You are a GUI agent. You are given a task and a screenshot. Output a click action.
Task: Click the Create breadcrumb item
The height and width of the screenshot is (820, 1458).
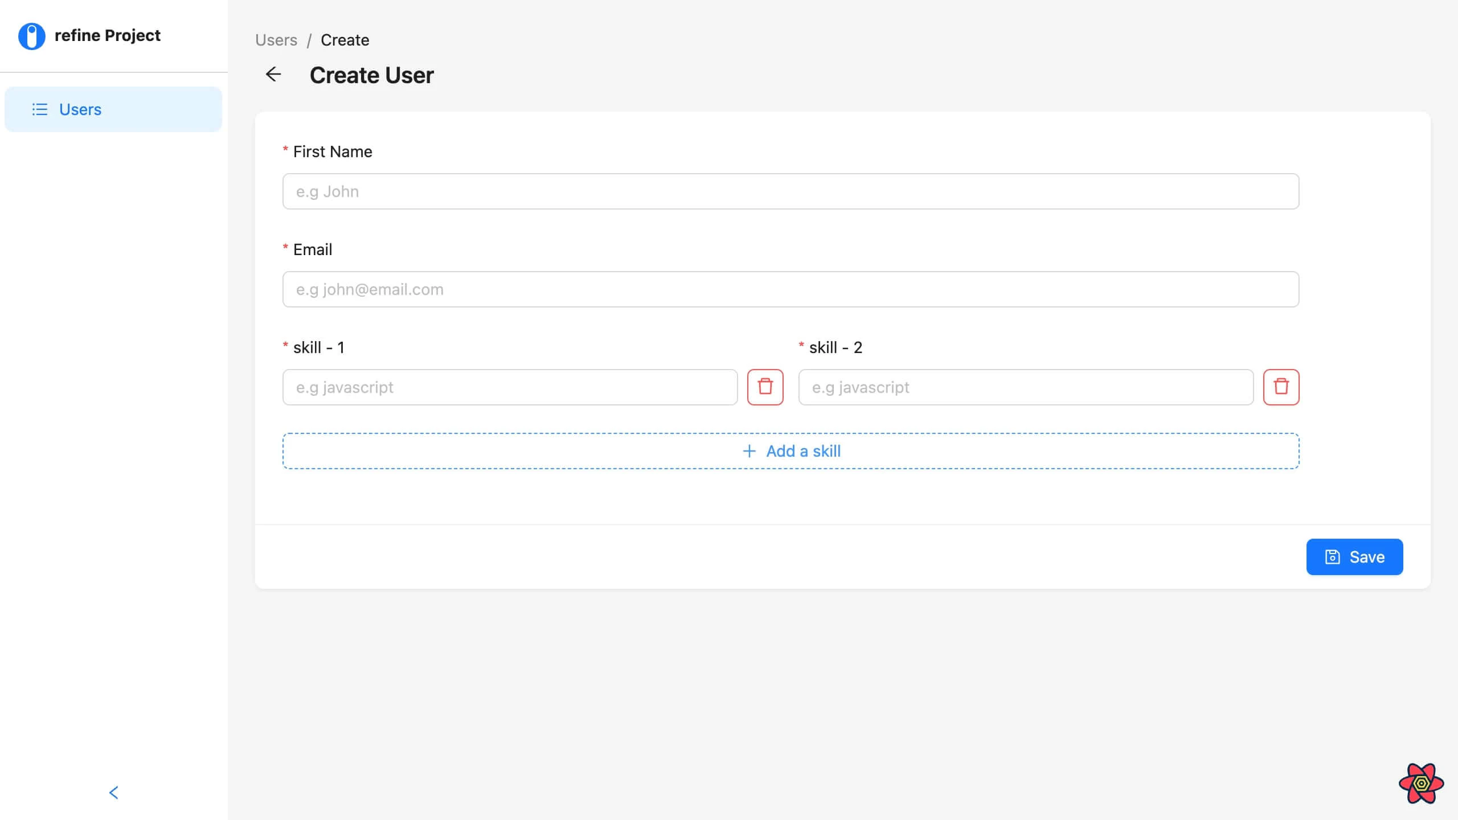point(345,40)
